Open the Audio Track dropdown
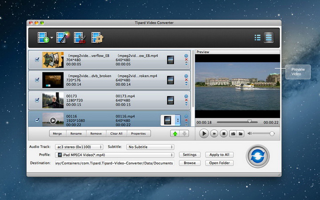Screen dimensions: 320x200 (x=78, y=147)
